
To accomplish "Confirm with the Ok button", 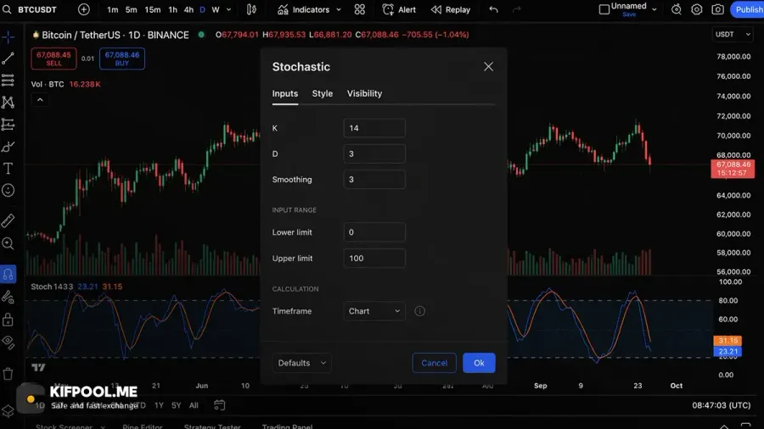I will 479,363.
